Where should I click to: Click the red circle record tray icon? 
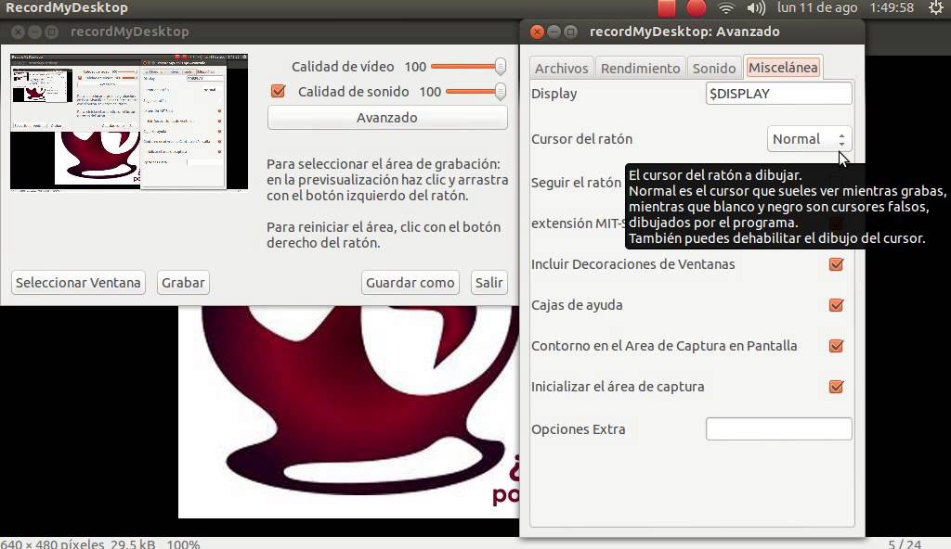coord(697,7)
